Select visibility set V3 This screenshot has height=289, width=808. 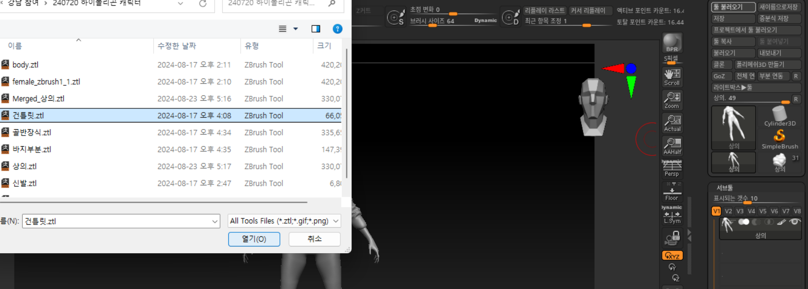(740, 211)
